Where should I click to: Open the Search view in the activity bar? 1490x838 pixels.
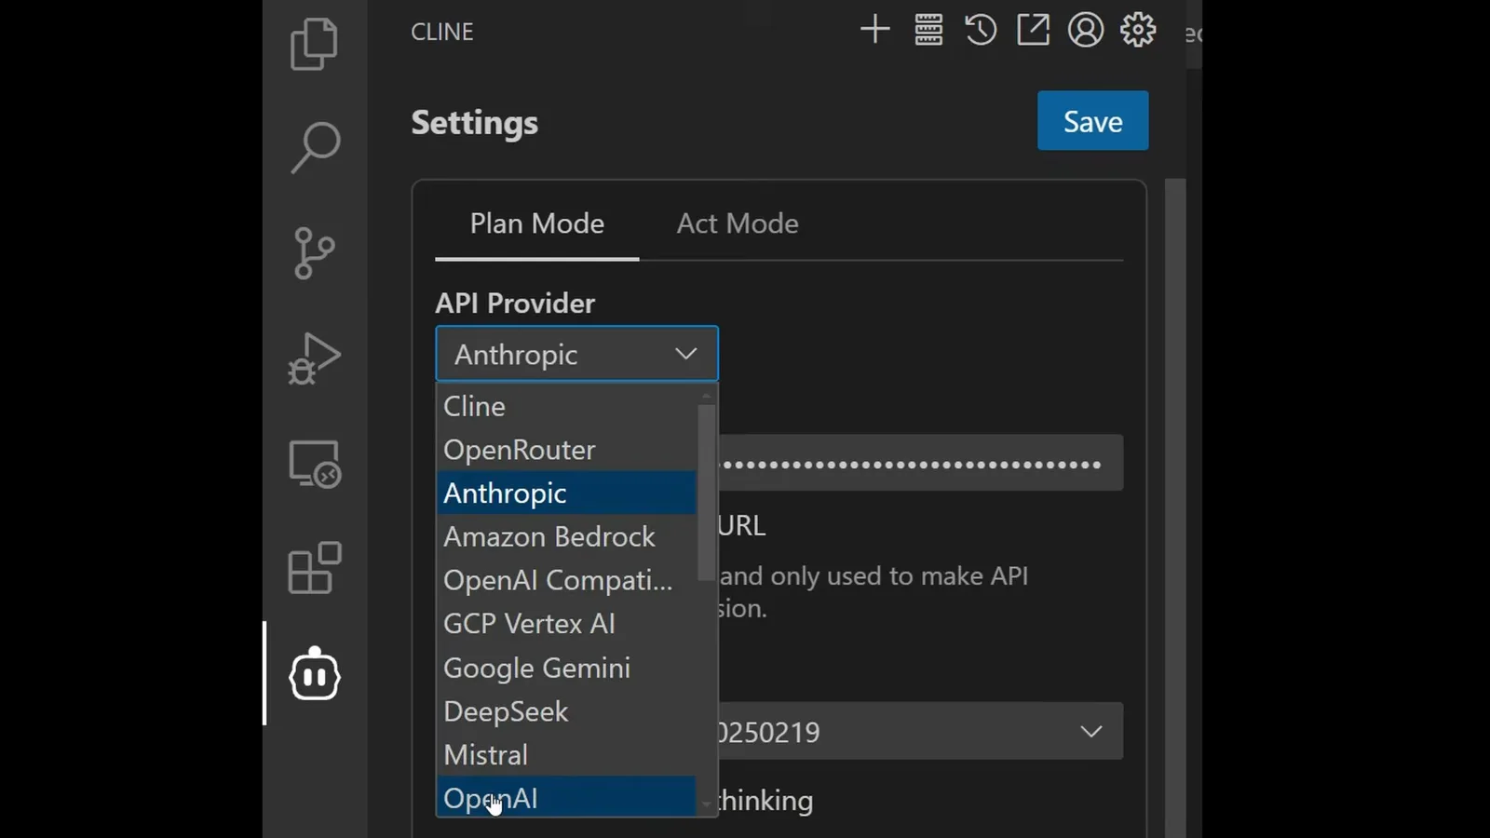(315, 147)
